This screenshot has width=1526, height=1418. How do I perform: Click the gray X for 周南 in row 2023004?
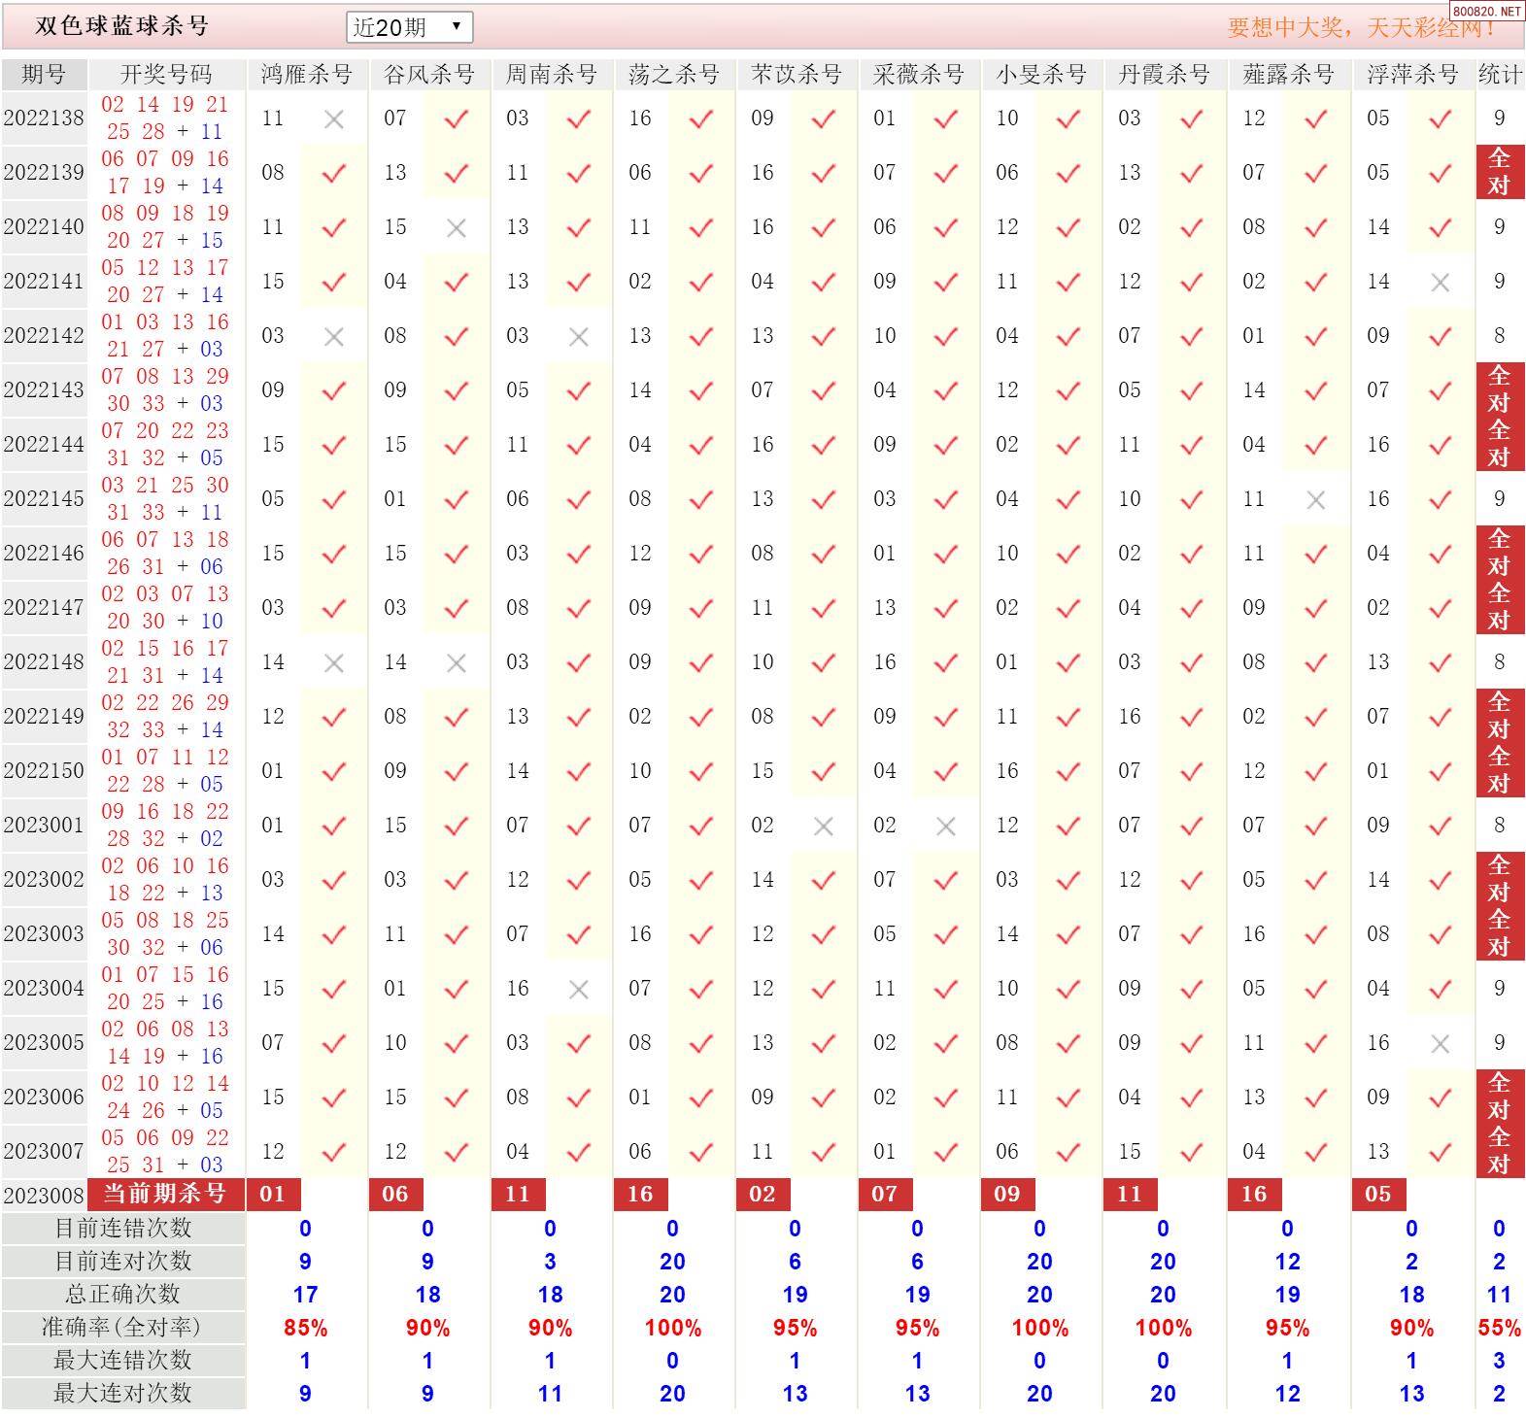[x=579, y=990]
